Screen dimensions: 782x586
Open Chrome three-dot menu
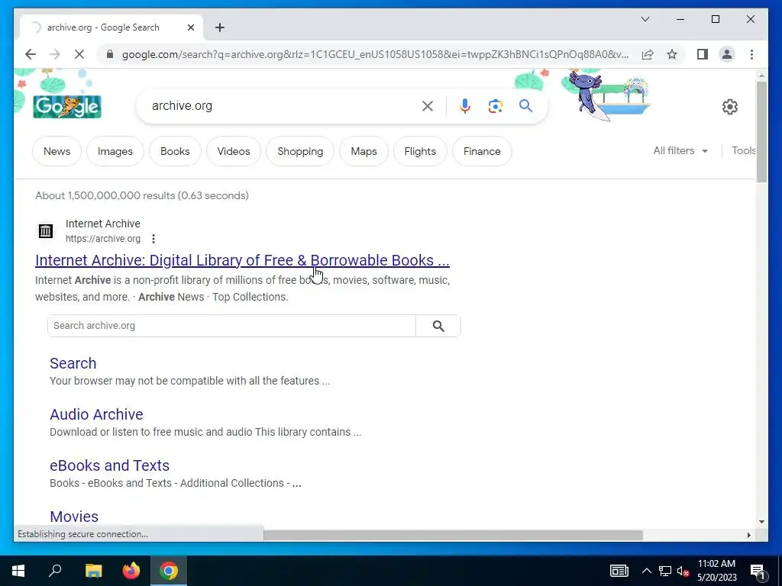pyautogui.click(x=751, y=54)
